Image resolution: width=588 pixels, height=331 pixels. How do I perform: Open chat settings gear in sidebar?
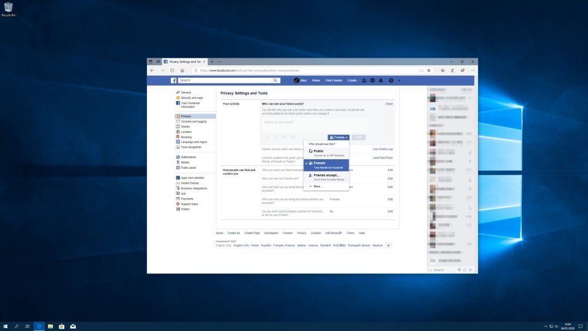[459, 269]
